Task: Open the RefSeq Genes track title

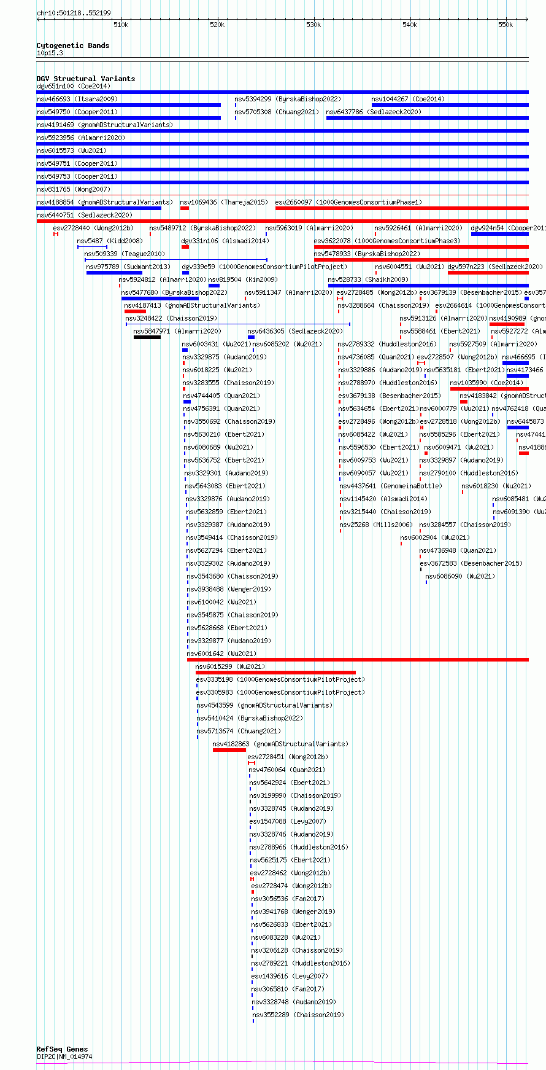Action: coord(62,1049)
